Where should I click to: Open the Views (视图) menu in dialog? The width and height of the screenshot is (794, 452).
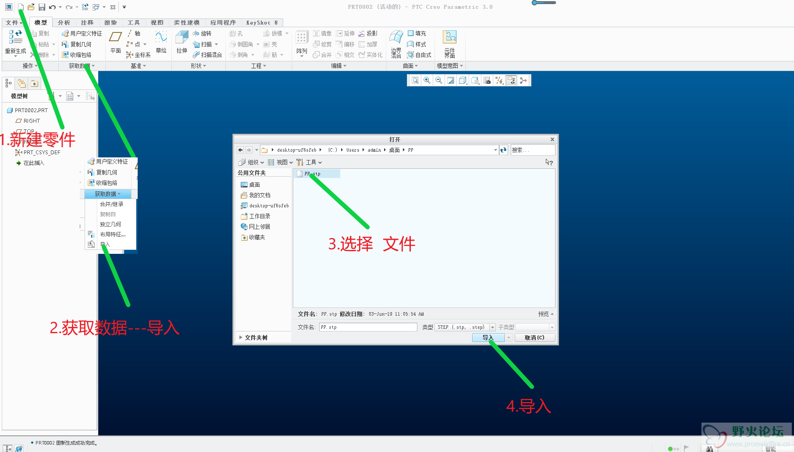point(280,162)
